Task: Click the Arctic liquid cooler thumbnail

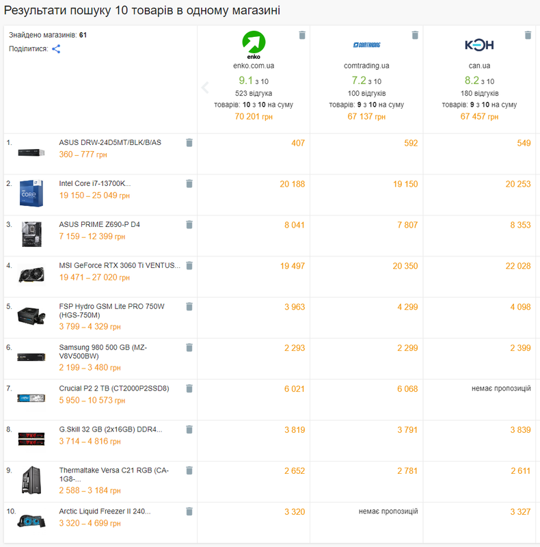Action: click(x=31, y=521)
